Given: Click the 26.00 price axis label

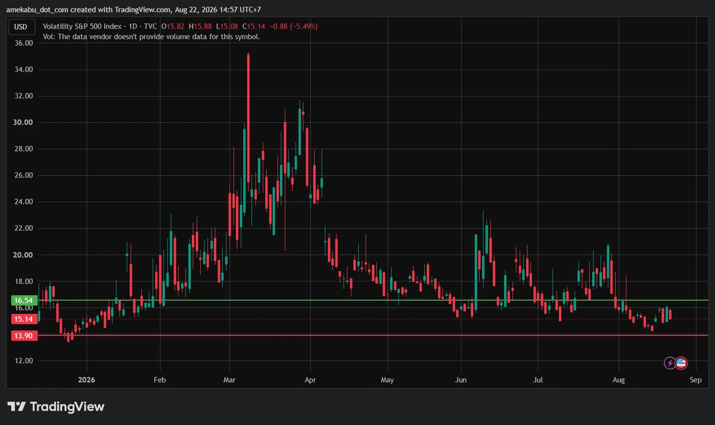Looking at the screenshot, I should 24,175.
